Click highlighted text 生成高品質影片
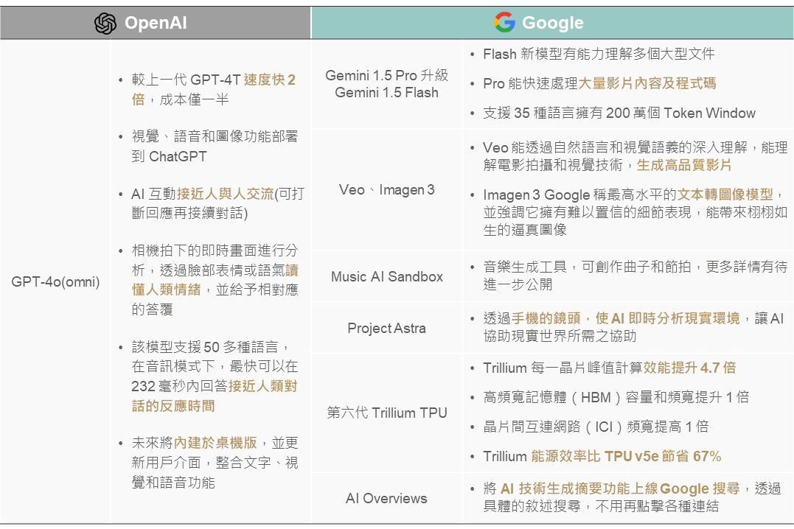The height and width of the screenshot is (529, 794). pos(683,165)
